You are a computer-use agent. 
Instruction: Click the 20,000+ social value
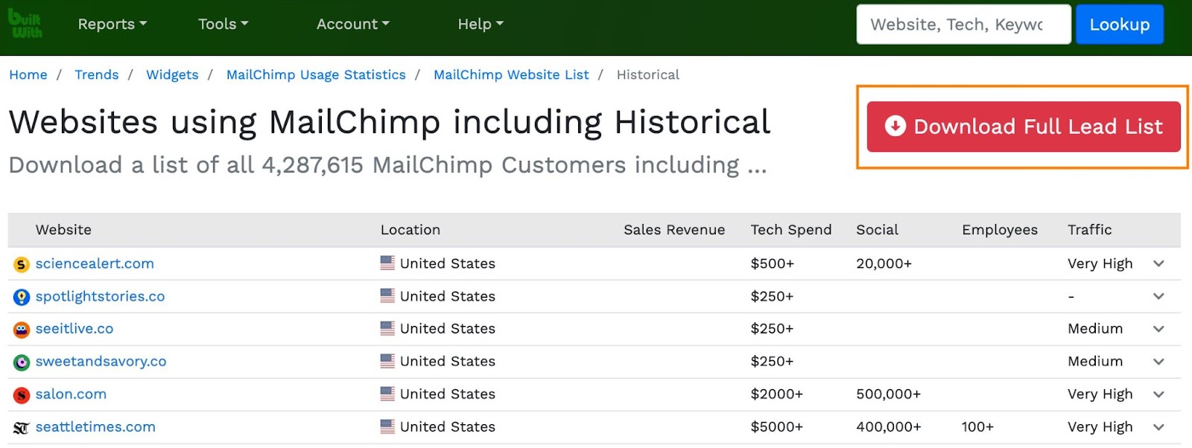tap(884, 263)
